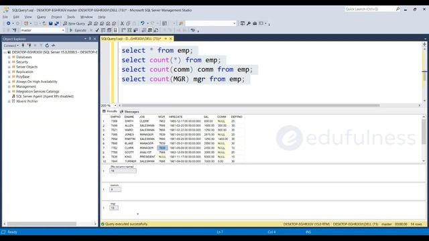Viewport: 429px width, 241px height.
Task: Click the Undo arrow icon
Action: [x=142, y=23]
